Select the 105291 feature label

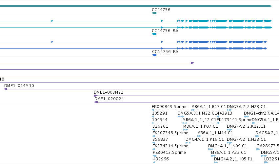coord(160,113)
